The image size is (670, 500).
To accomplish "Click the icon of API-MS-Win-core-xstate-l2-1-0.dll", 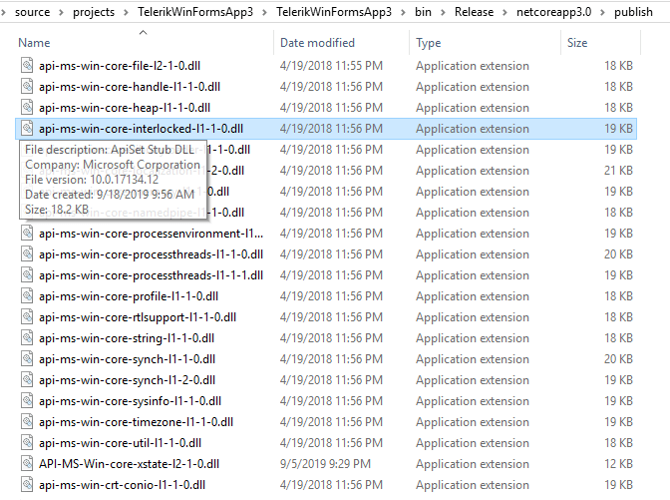I will pyautogui.click(x=27, y=464).
